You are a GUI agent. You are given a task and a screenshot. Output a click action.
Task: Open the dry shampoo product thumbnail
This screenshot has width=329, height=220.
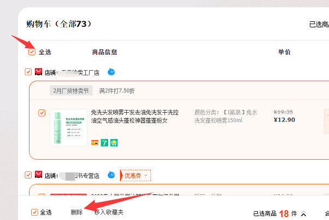pos(69,128)
